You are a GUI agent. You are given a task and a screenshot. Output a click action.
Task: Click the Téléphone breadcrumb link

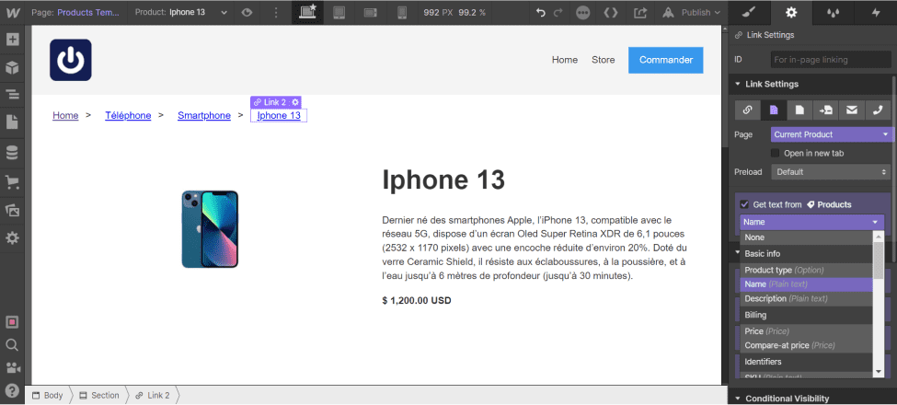click(128, 116)
